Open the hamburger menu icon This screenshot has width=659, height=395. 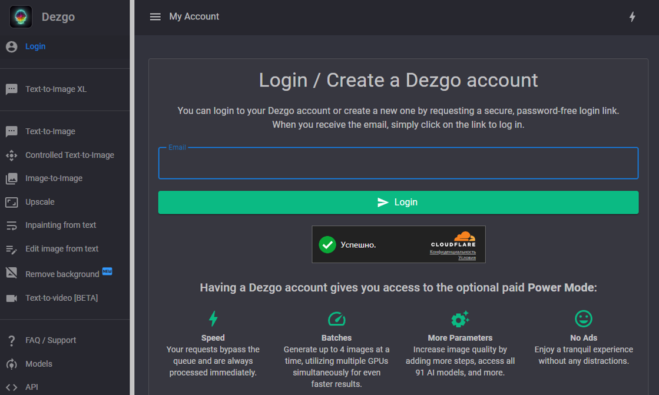coord(155,17)
